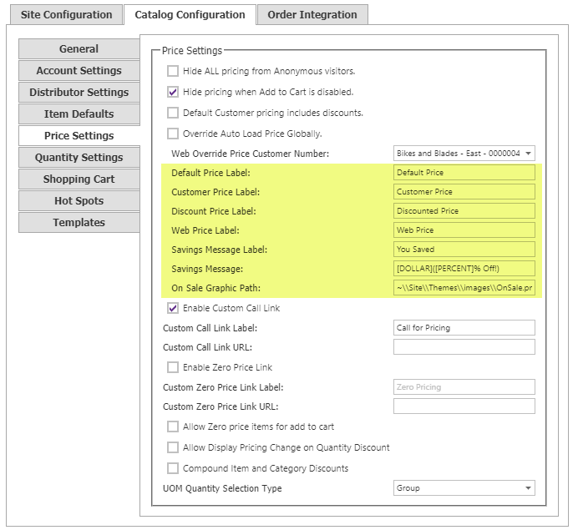Screen dimensions: 578x530
Task: Open Distributor Settings section
Action: (79, 93)
